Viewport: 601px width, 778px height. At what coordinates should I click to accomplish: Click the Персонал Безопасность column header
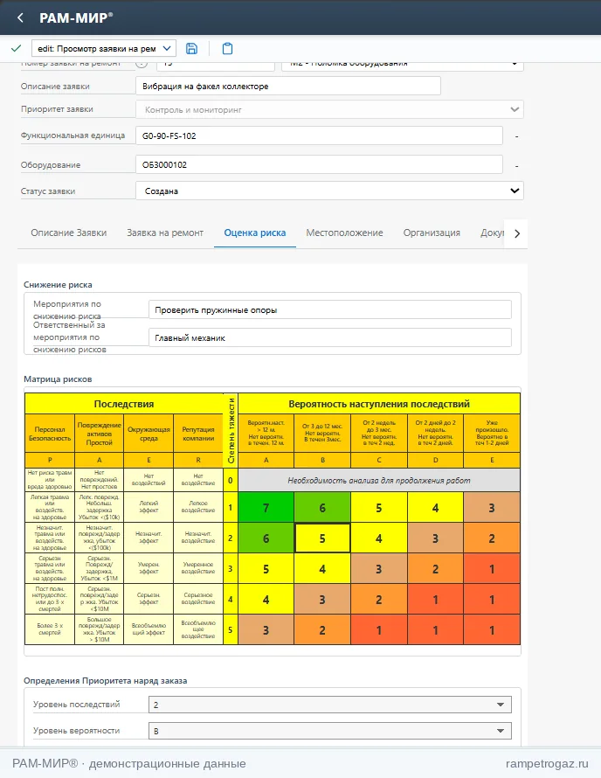(50, 434)
